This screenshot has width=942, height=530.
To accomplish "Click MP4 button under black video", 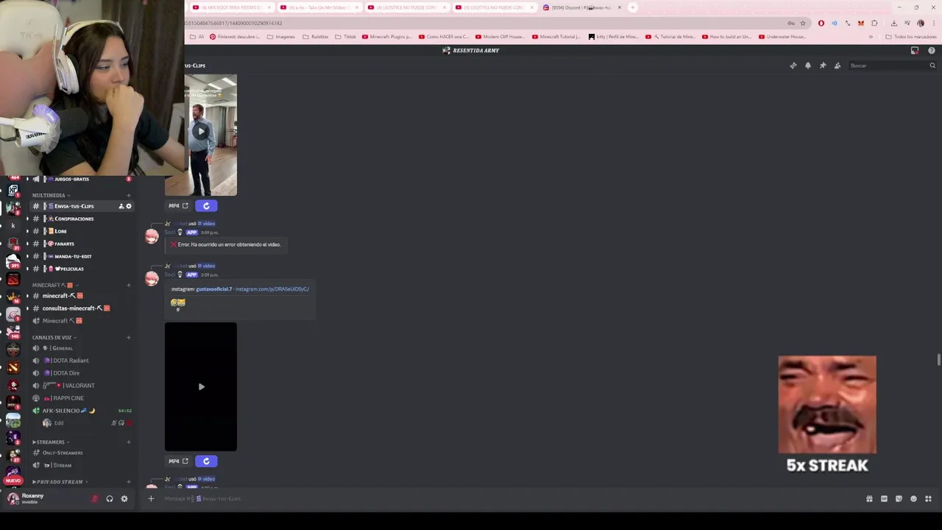I will (x=178, y=462).
